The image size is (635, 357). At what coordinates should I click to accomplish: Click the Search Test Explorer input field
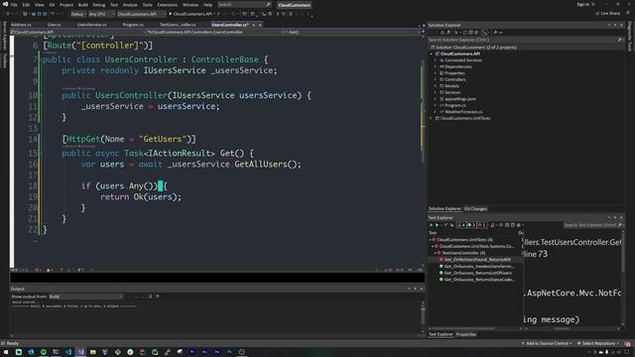(589, 225)
